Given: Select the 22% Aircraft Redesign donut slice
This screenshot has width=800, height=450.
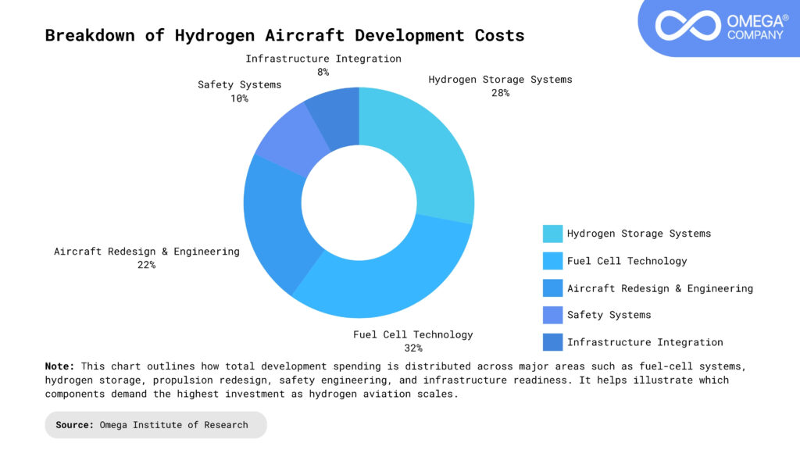Looking at the screenshot, I should (273, 219).
